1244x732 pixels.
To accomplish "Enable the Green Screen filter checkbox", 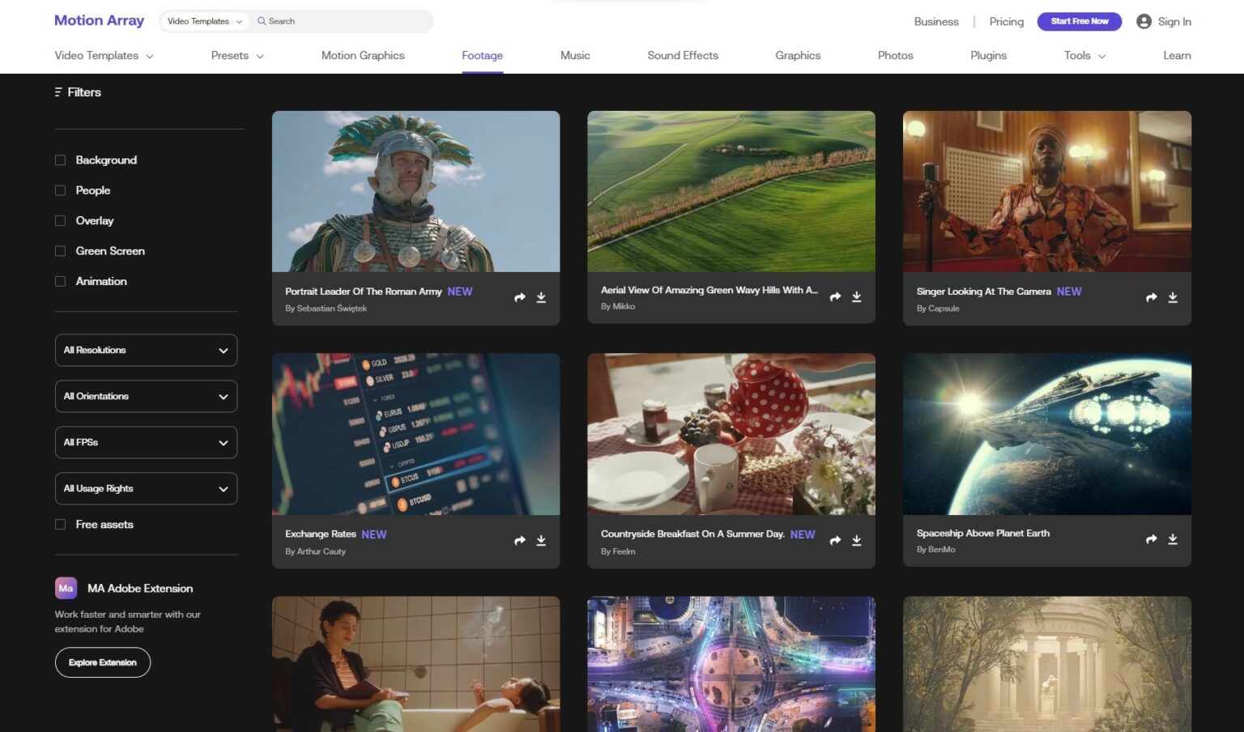I will tap(60, 251).
